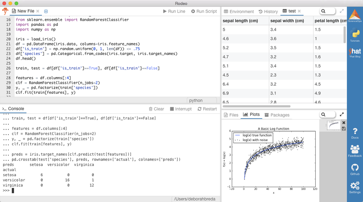Interrupt the running console
The height and width of the screenshot is (202, 363).
pos(181,109)
